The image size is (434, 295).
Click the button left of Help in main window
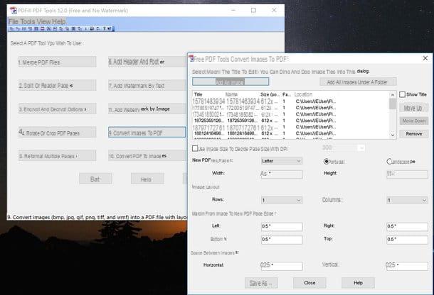coord(95,179)
